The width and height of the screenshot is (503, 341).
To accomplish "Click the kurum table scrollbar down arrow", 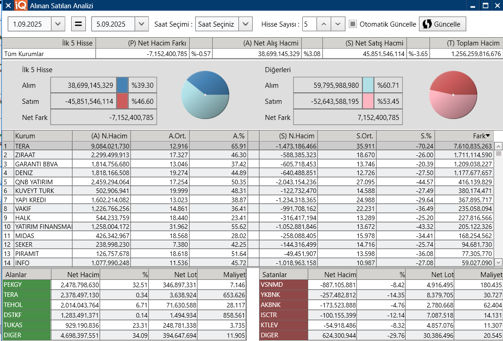I will [x=498, y=262].
